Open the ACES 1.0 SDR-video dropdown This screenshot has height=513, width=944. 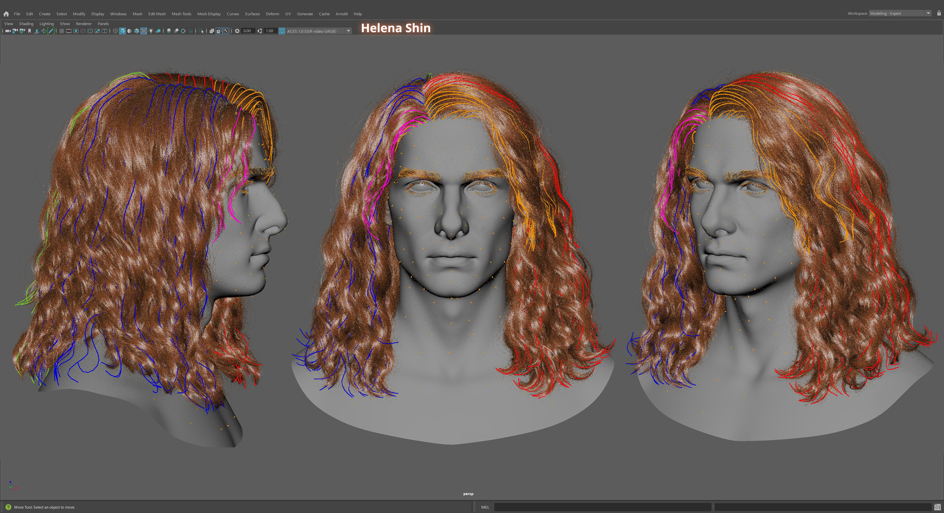[348, 31]
